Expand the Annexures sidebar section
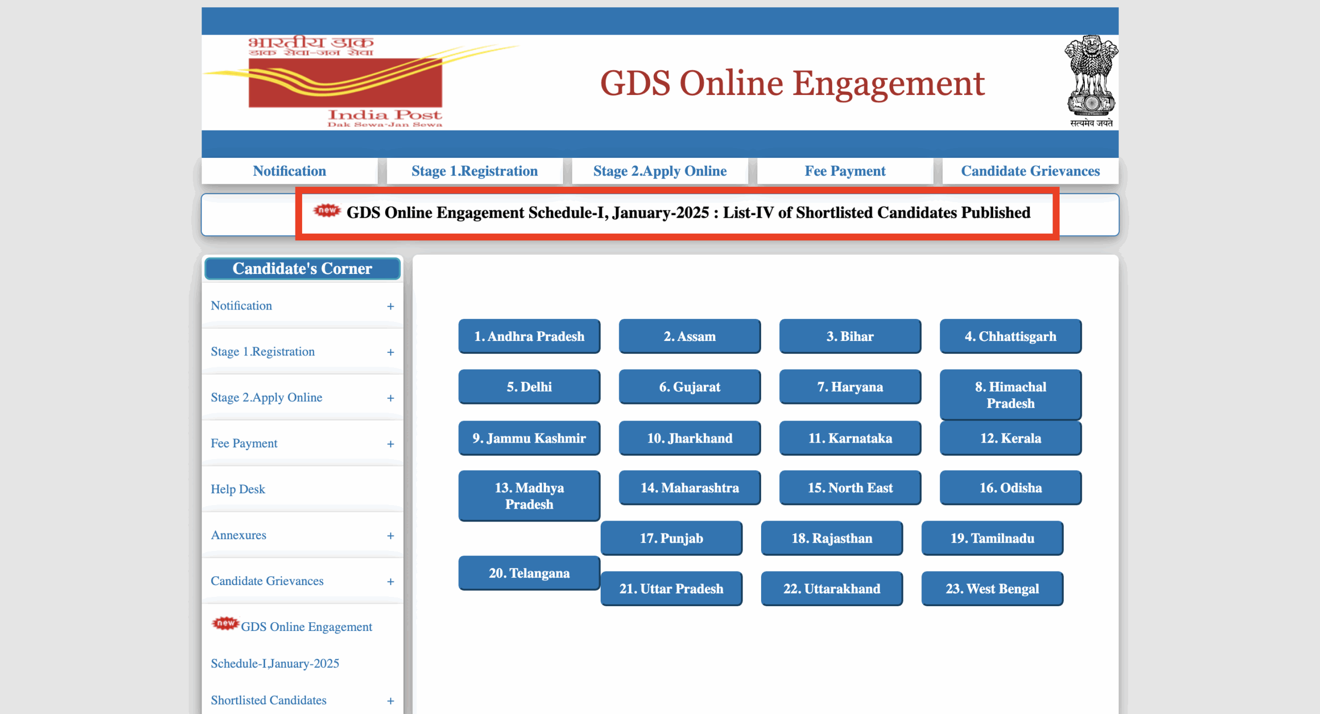Viewport: 1320px width, 714px height. (390, 536)
